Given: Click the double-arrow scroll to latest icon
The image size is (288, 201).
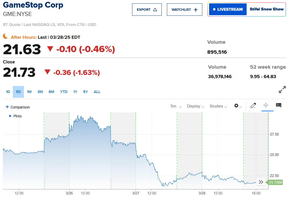Looking at the screenshot, I should pyautogui.click(x=261, y=182).
